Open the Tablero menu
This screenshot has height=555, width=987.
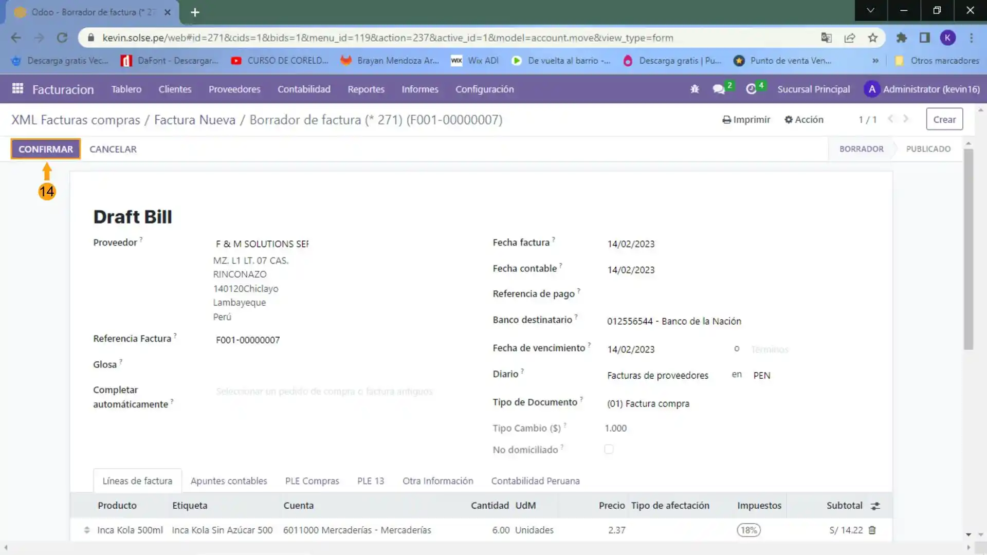point(126,89)
